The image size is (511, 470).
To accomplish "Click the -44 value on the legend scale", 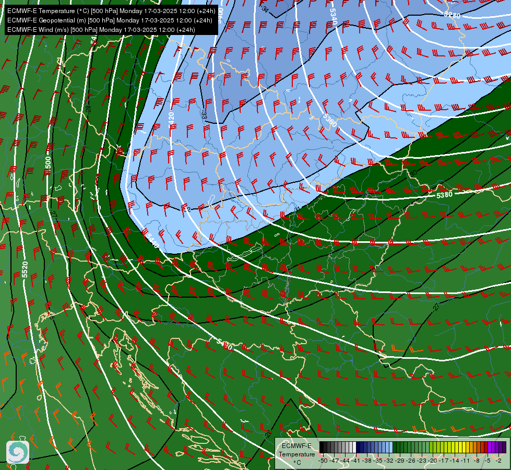I will [346, 461].
